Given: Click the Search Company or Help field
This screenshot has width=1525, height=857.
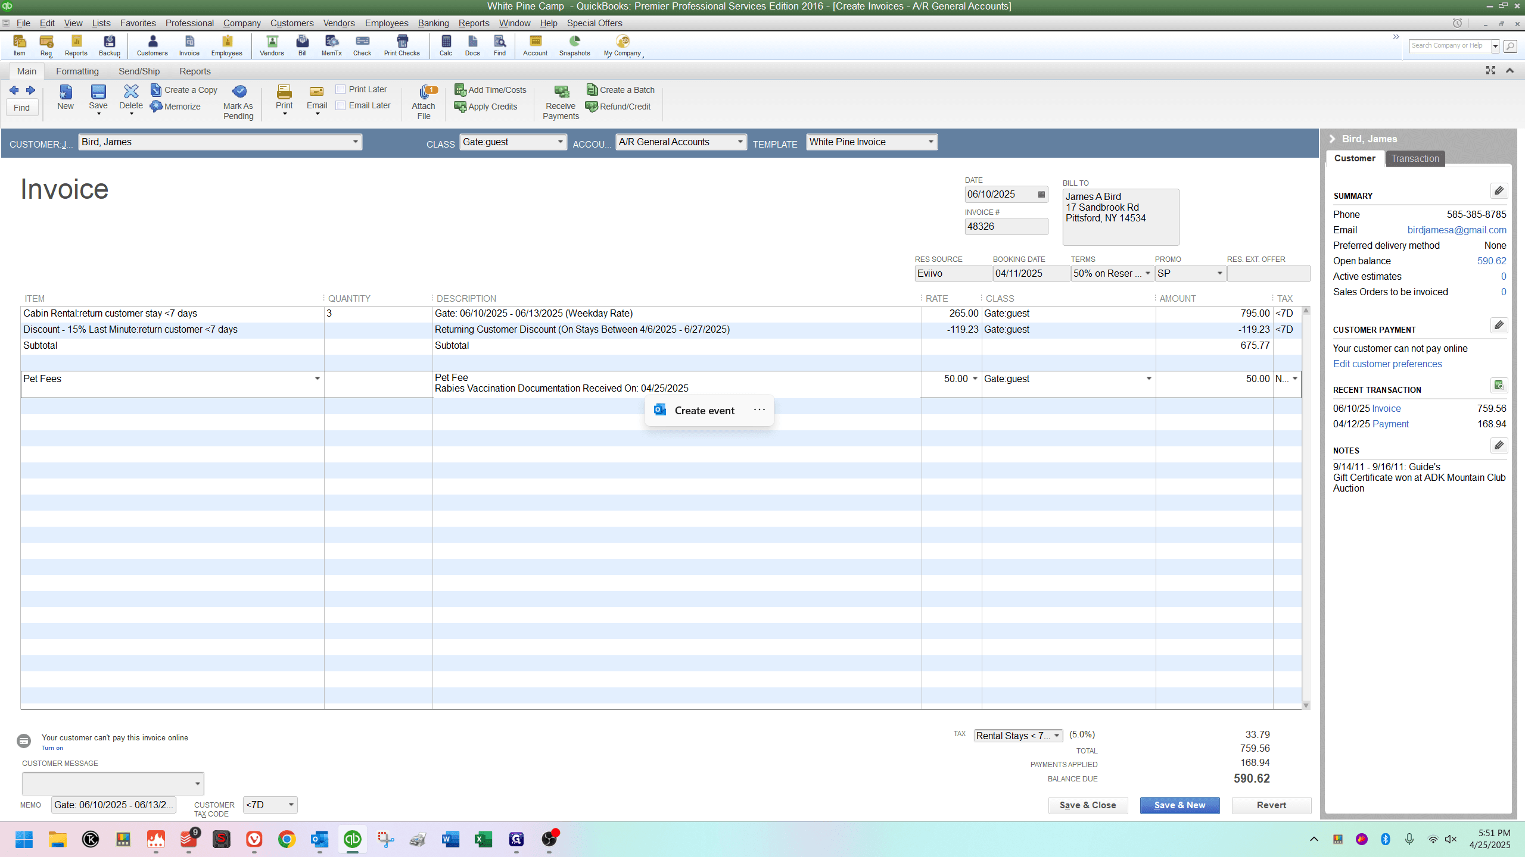Looking at the screenshot, I should pos(1450,46).
